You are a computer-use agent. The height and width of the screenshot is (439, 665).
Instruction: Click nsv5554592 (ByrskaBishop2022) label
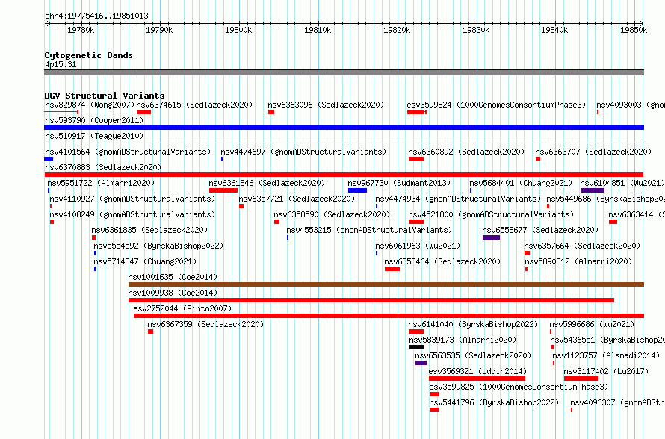(x=158, y=246)
